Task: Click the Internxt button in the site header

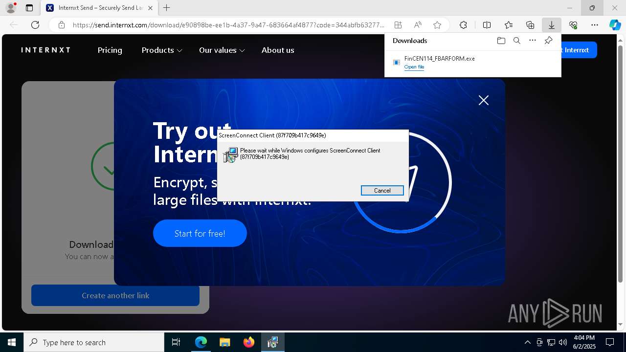Action: point(579,50)
